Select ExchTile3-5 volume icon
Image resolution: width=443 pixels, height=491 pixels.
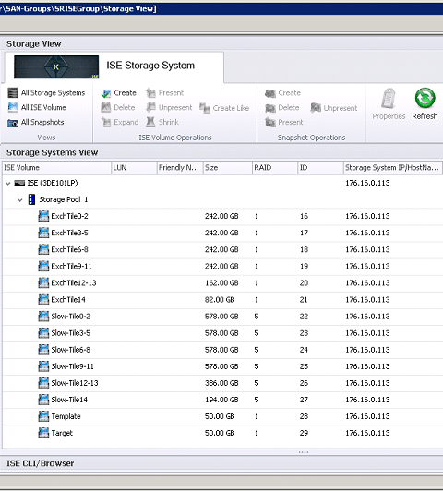[x=43, y=233]
